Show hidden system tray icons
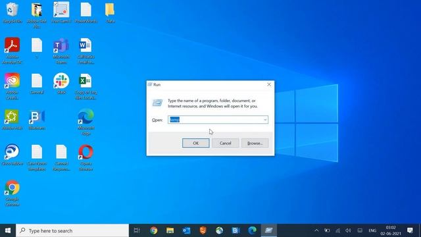 (x=316, y=230)
